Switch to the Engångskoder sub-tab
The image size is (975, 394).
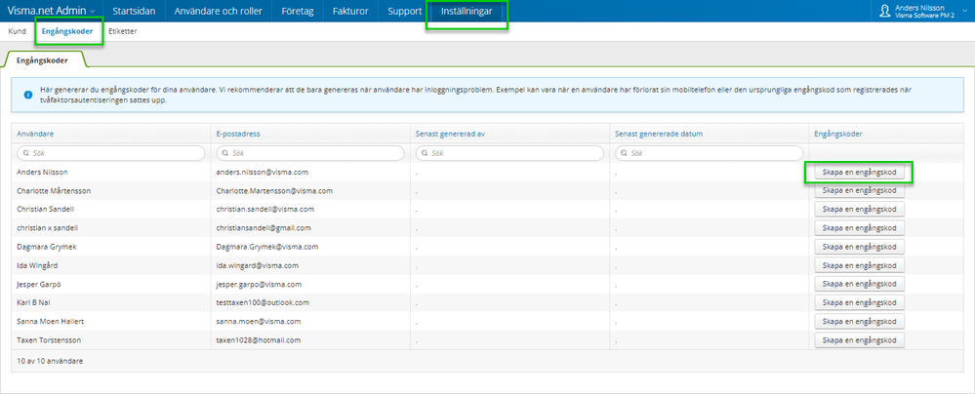67,31
